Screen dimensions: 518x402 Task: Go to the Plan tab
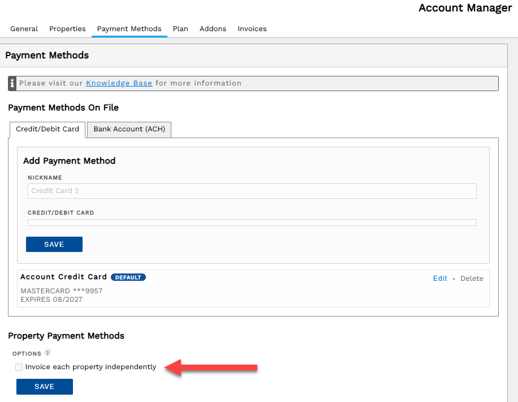tap(180, 29)
